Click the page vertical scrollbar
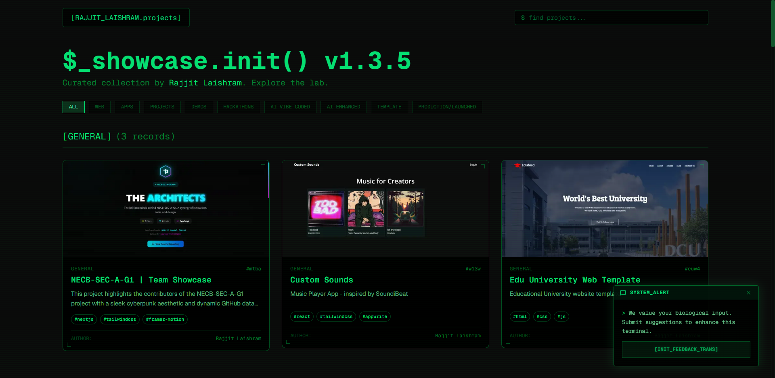This screenshot has width=775, height=378. (773, 24)
